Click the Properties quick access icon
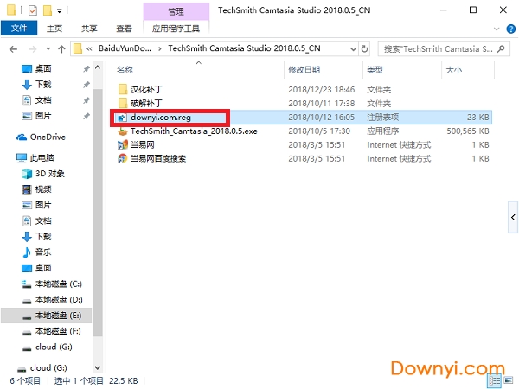Image resolution: width=519 pixels, height=389 pixels. (33, 10)
